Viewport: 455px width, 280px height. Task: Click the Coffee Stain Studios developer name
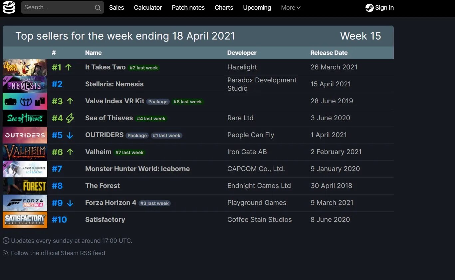point(259,220)
